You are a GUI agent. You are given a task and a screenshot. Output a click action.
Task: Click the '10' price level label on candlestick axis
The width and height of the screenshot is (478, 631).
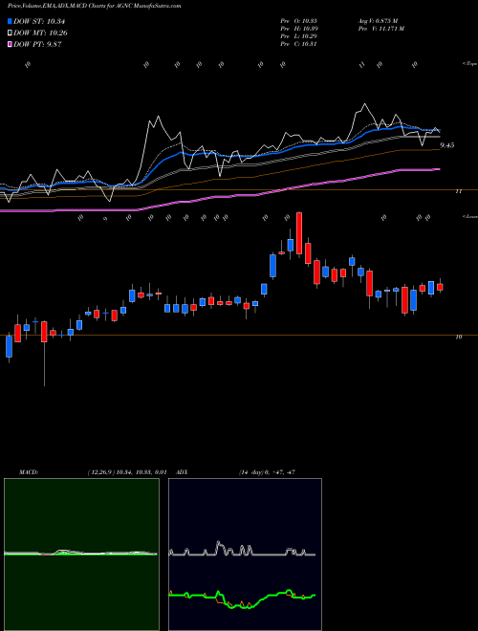pos(459,337)
